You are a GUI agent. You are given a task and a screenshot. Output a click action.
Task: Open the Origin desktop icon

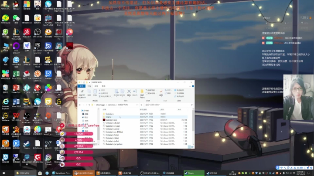click(x=48, y=115)
